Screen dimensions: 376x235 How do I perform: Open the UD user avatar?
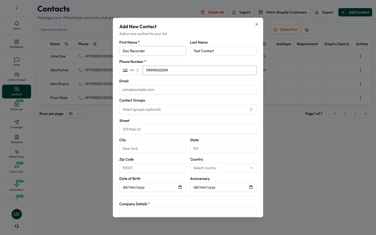pyautogui.click(x=17, y=214)
